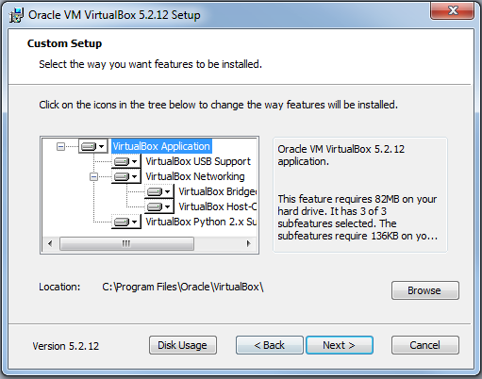
Task: Select VirtualBox Python 2.x tree item
Action: (201, 222)
